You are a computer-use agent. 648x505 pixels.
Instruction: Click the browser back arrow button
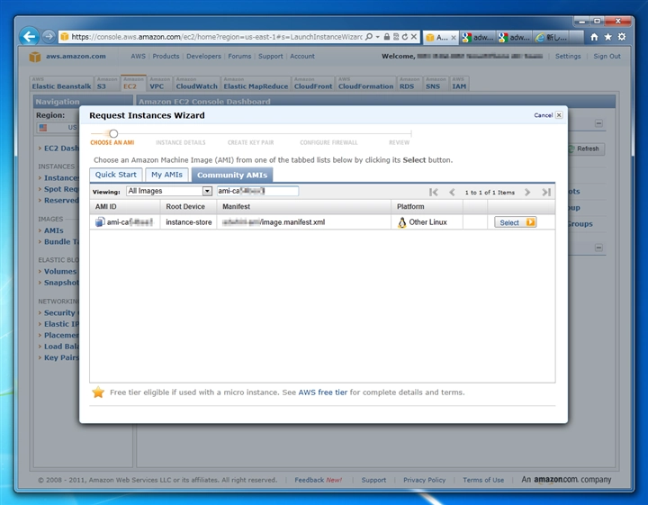(x=30, y=37)
